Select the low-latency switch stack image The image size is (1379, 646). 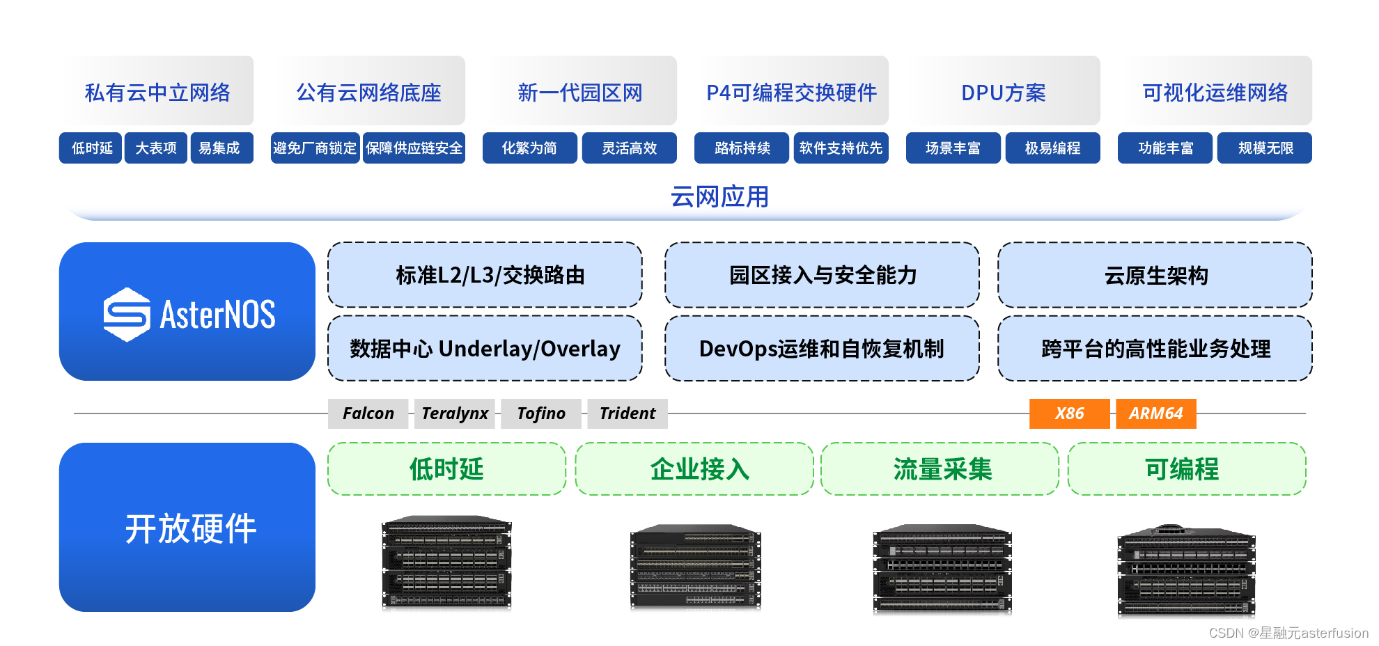[446, 563]
